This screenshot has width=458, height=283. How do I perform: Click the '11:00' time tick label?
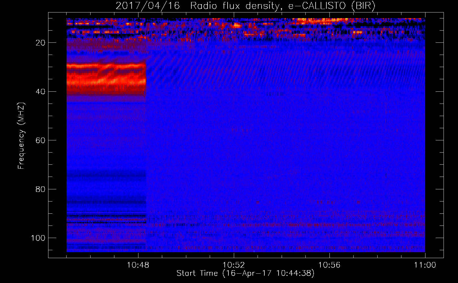[x=425, y=265]
